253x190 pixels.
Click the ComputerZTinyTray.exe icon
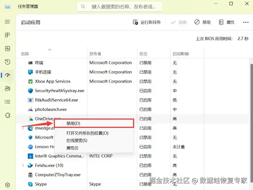pos(30,175)
